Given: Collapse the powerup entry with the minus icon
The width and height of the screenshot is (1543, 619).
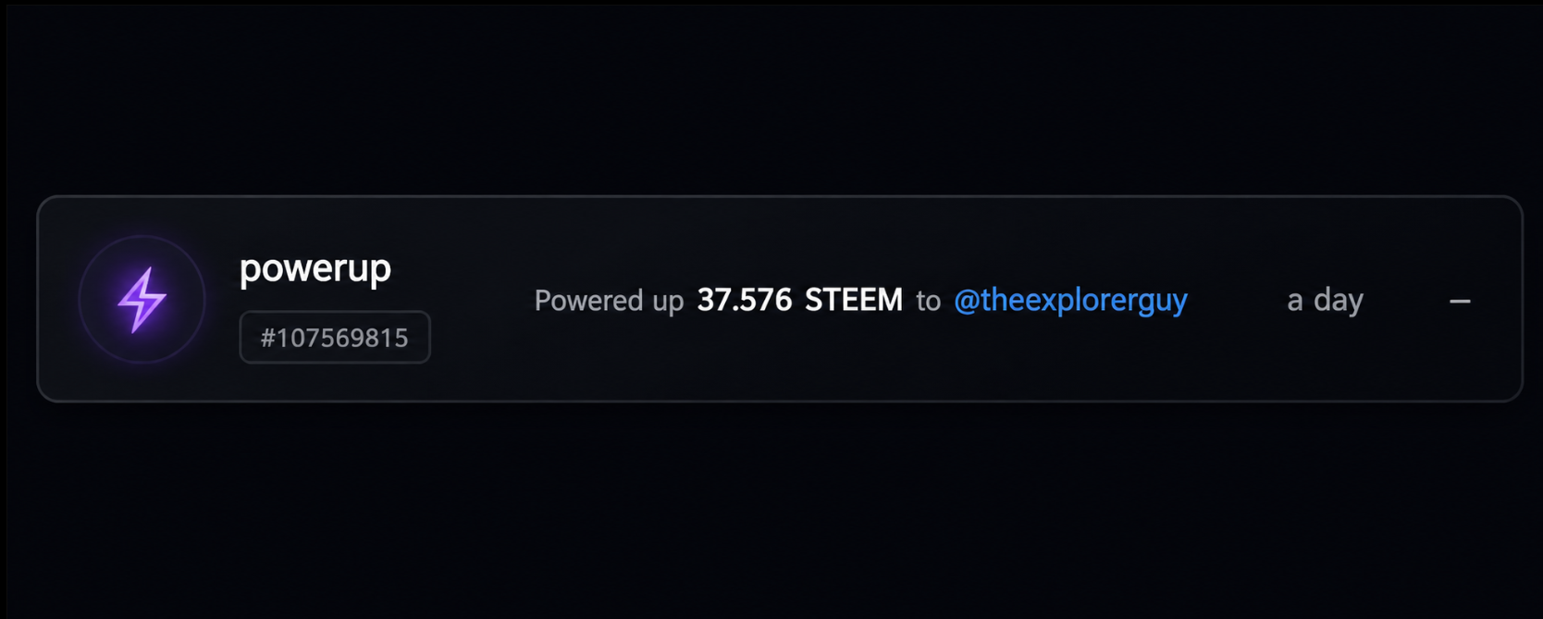Looking at the screenshot, I should (1460, 302).
